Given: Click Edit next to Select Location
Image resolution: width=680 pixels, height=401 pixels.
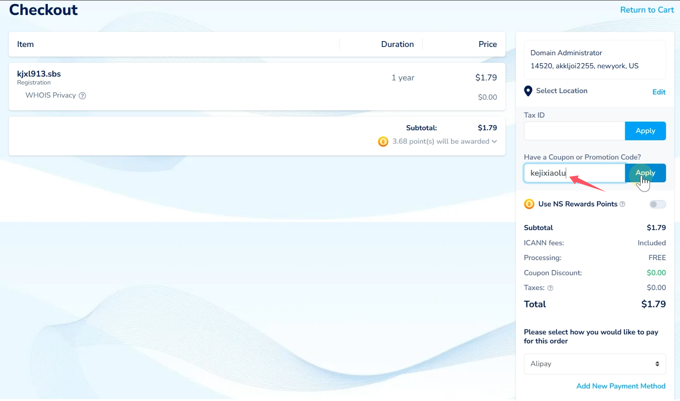Looking at the screenshot, I should coord(659,92).
